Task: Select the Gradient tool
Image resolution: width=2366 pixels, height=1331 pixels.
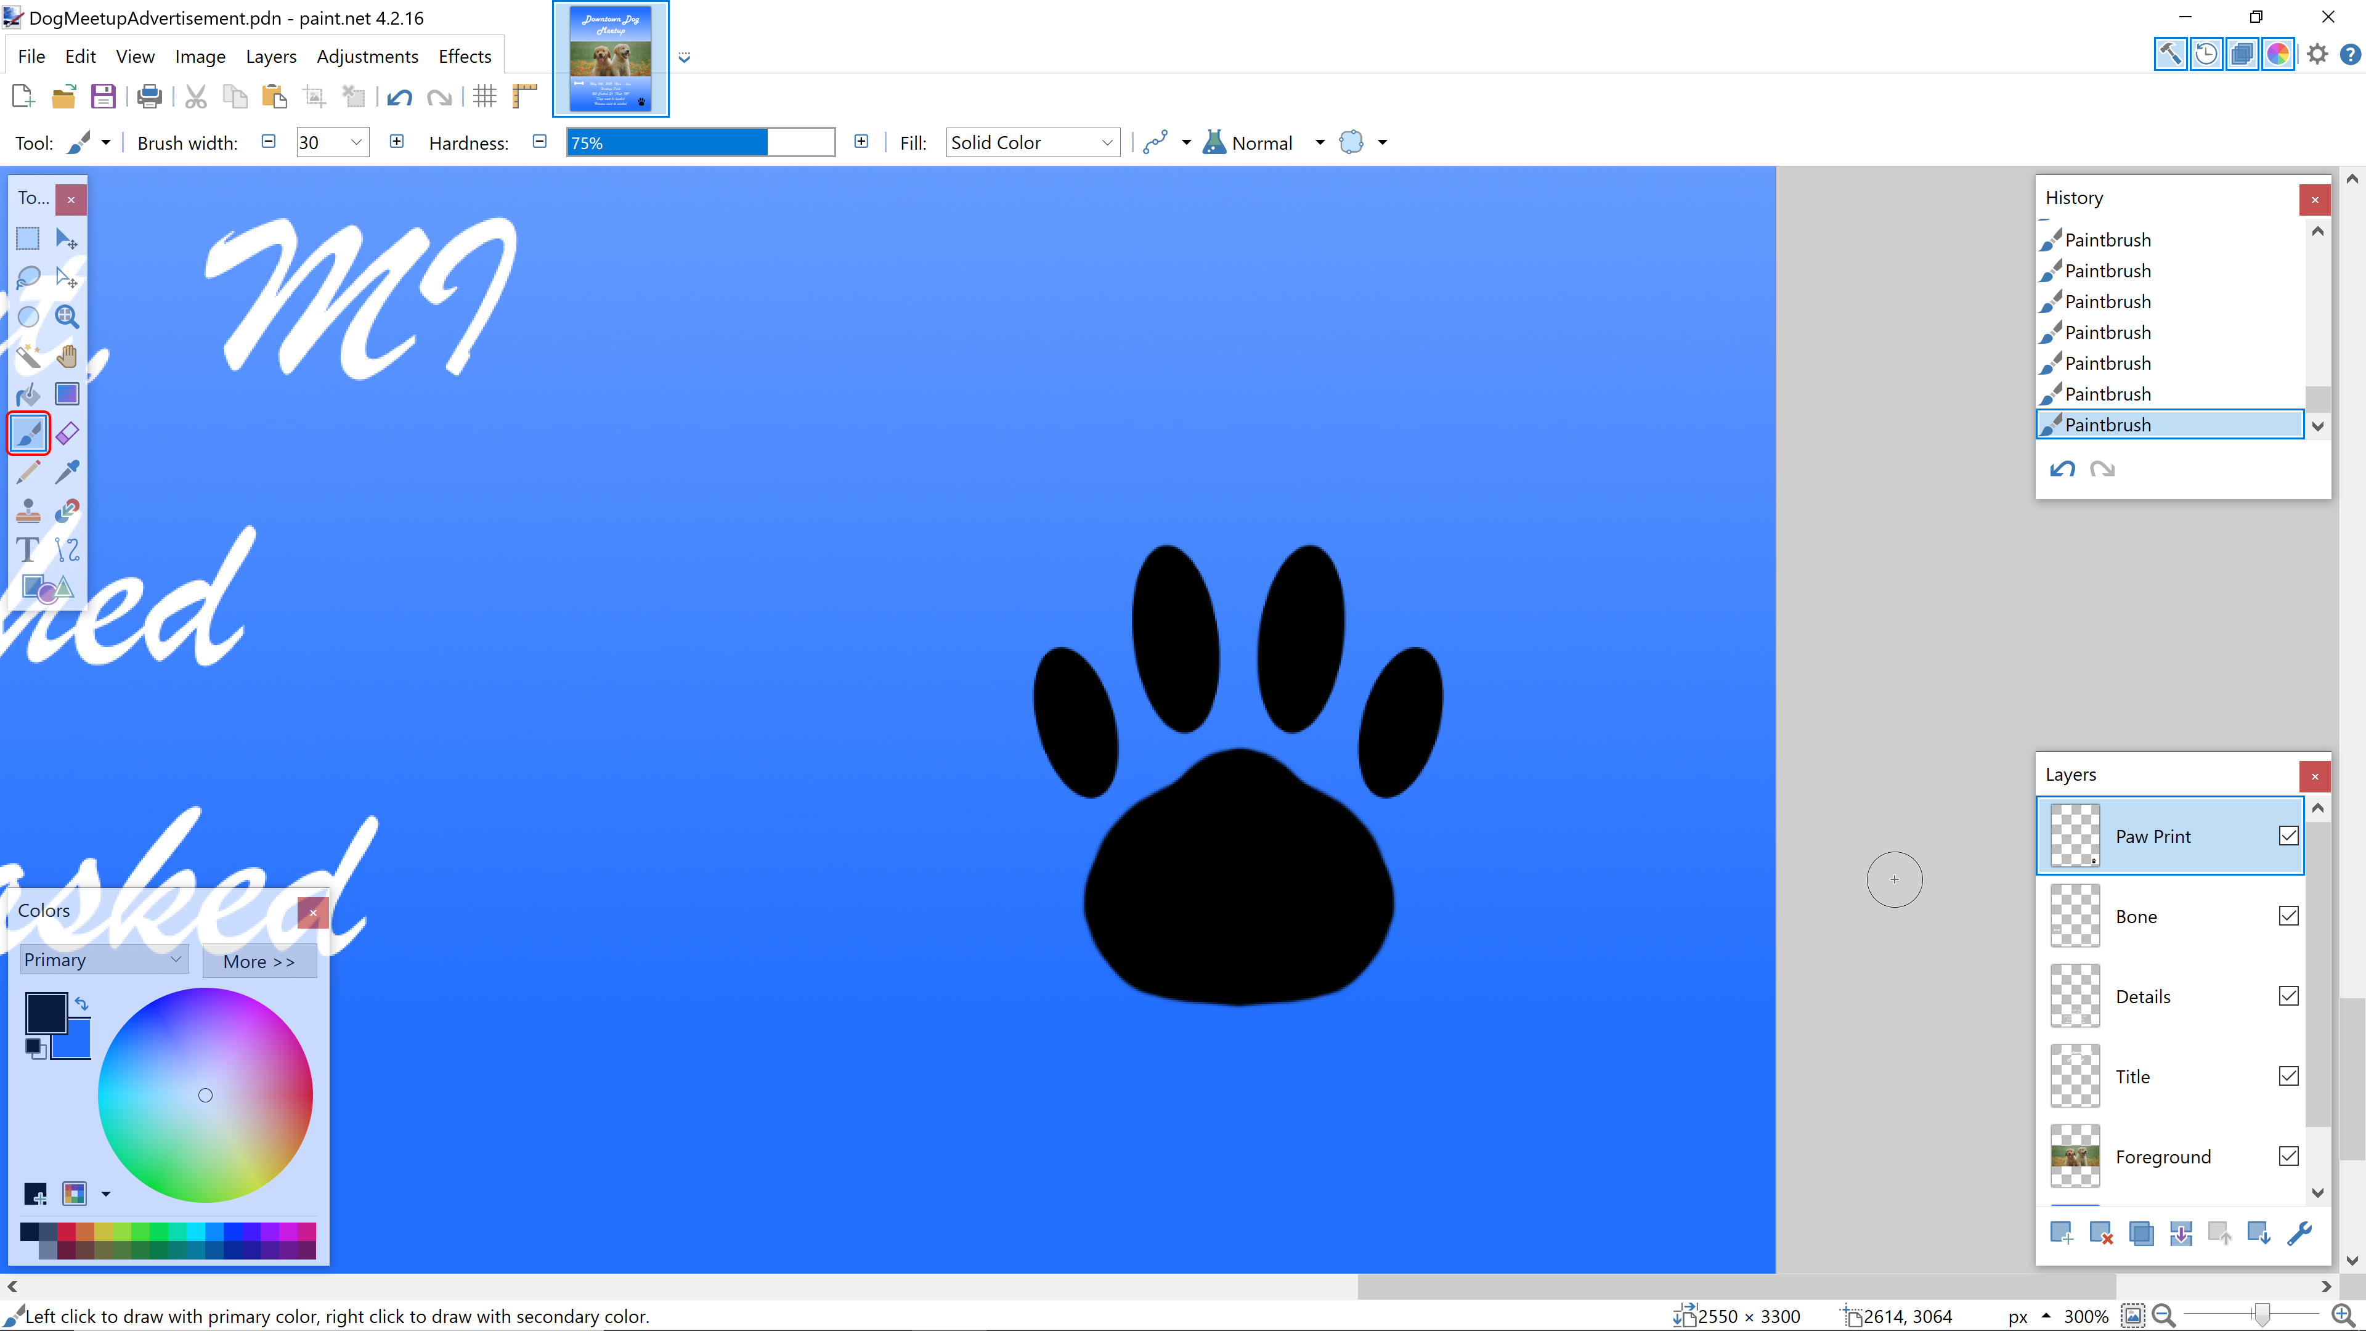Action: coord(66,394)
